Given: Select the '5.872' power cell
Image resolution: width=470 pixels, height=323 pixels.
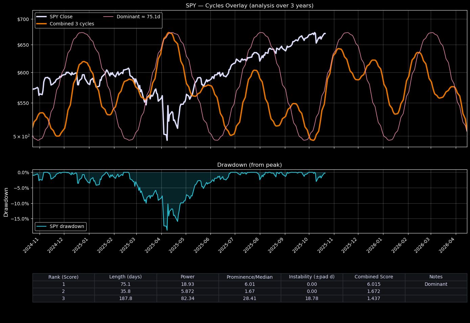Looking at the screenshot, I should tap(187, 291).
